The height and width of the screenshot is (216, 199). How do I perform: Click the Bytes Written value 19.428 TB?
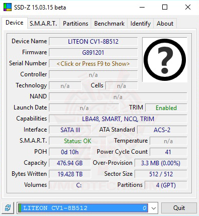click(x=70, y=174)
